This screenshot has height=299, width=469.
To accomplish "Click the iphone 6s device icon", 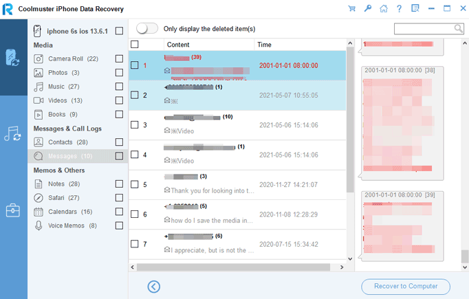I will (37, 31).
